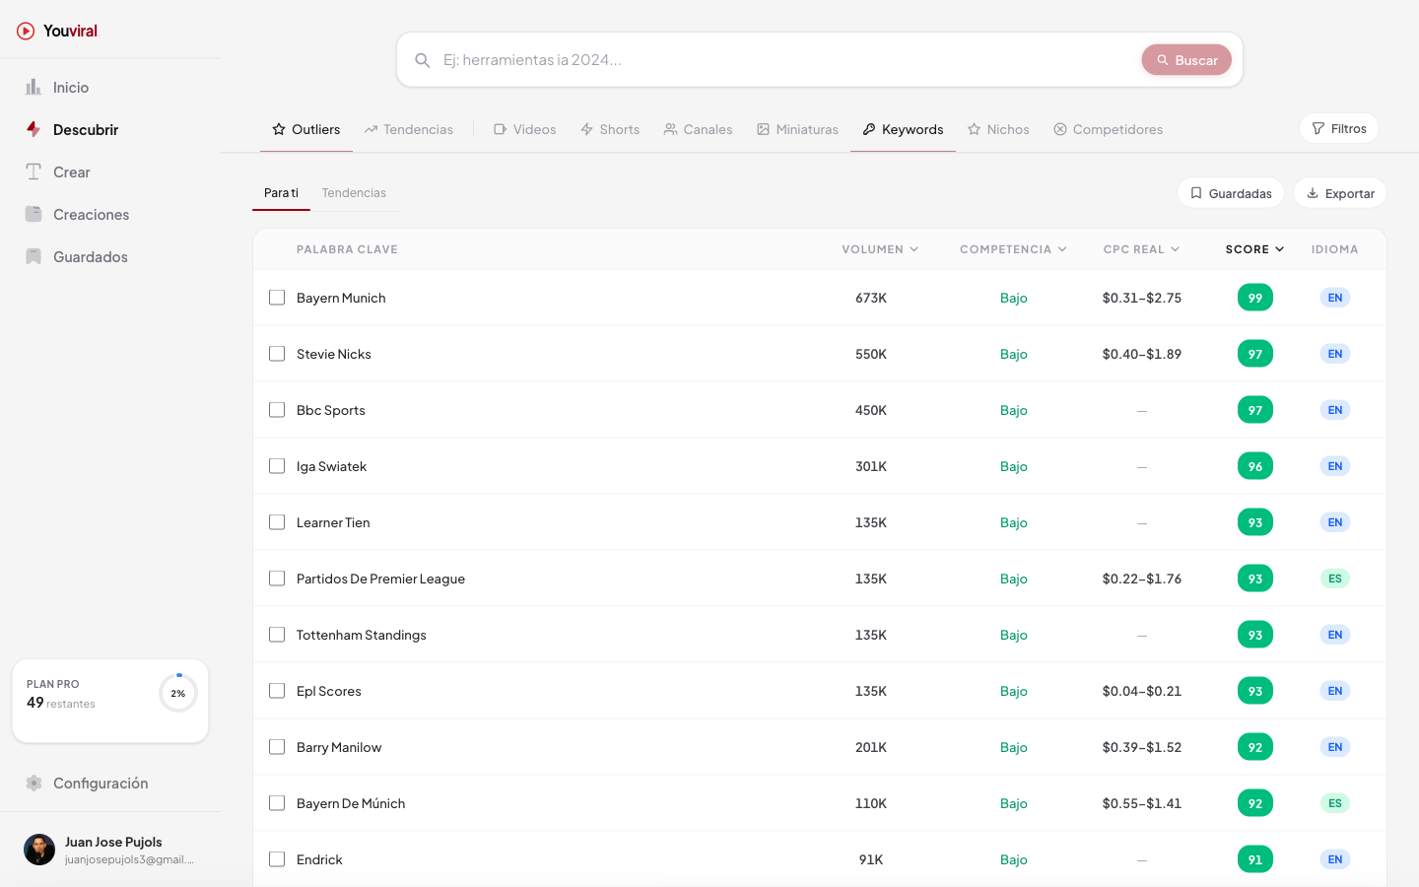
Task: Check the Bayern De Múnich checkbox
Action: pyautogui.click(x=277, y=803)
